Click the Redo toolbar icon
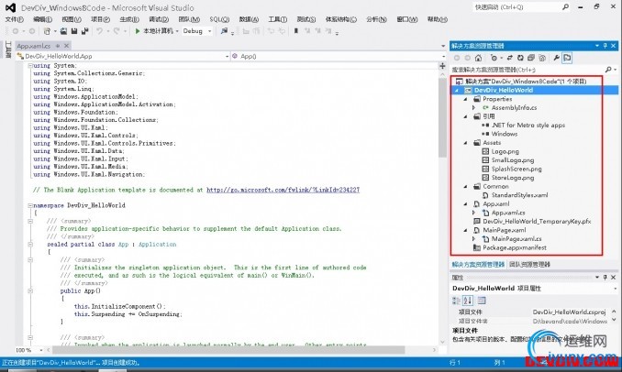 (117, 31)
